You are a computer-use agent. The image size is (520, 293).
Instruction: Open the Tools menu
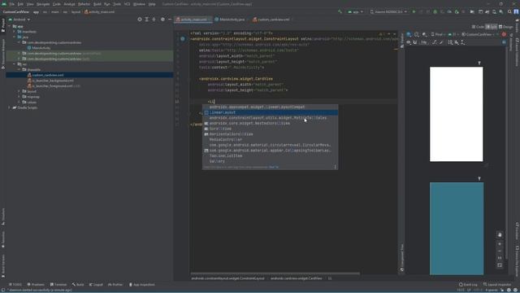(117, 4)
